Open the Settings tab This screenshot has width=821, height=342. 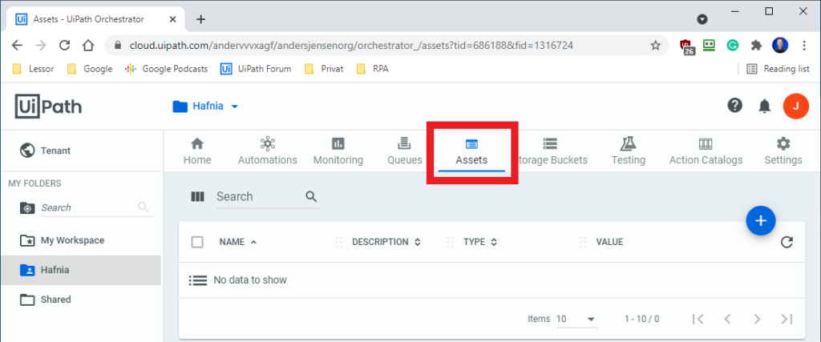(x=783, y=151)
